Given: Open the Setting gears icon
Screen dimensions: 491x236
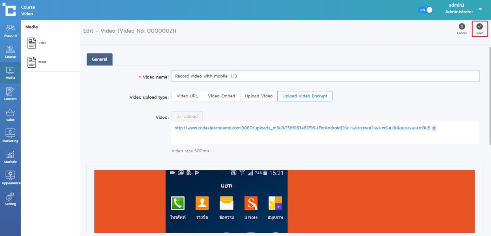Looking at the screenshot, I should [x=10, y=199].
